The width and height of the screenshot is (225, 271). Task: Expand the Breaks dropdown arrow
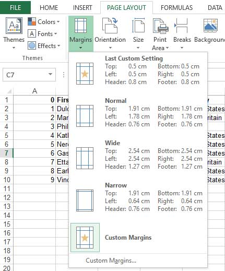click(182, 48)
